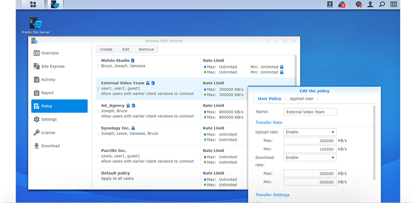Go to Site Express in sidebar
The height and width of the screenshot is (203, 416).
[52, 66]
